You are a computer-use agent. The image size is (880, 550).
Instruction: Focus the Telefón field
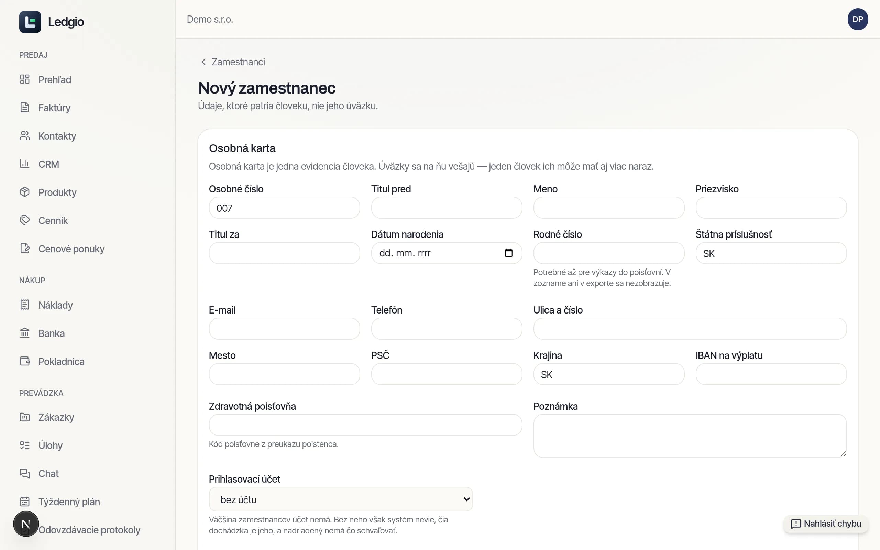tap(447, 329)
